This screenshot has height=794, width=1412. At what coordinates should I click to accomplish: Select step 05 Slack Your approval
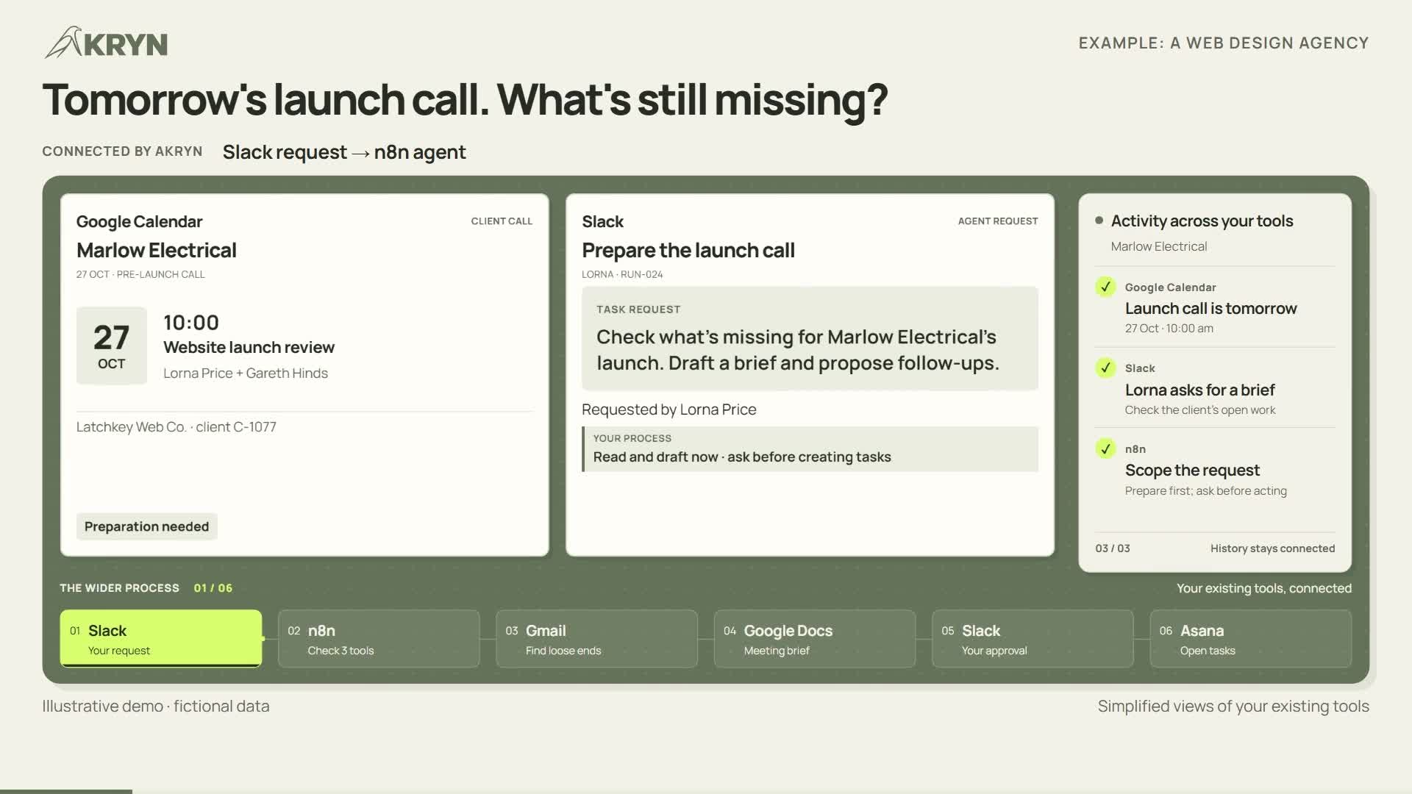click(1033, 639)
